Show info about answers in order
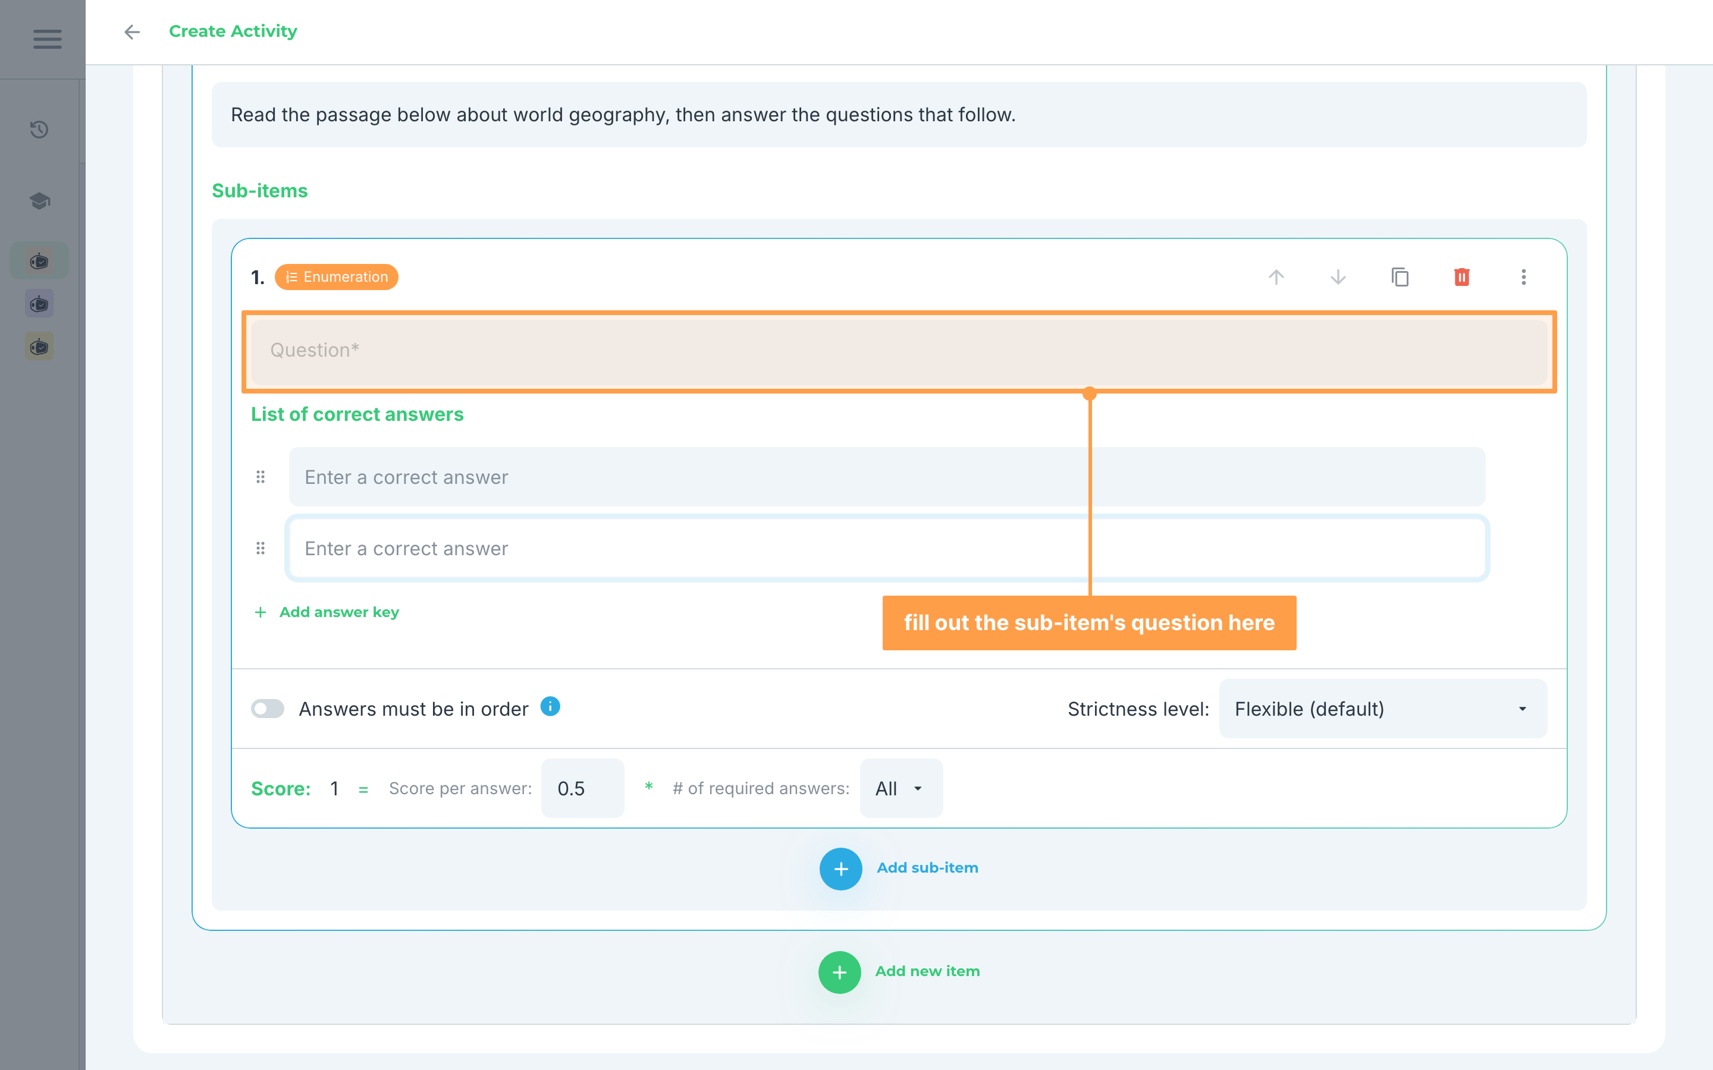 tap(550, 706)
